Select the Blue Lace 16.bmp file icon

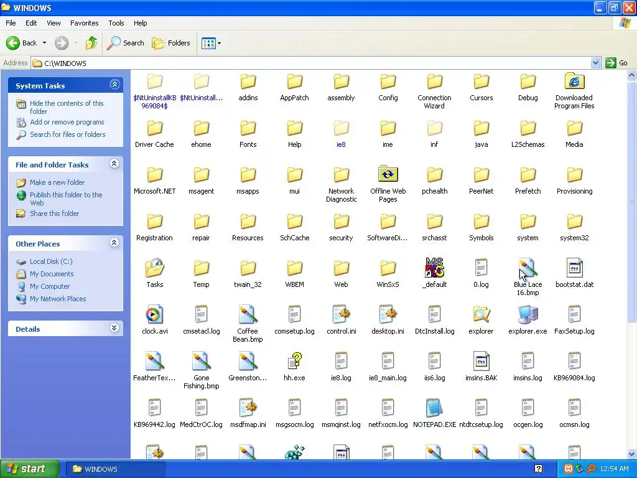[x=528, y=268]
